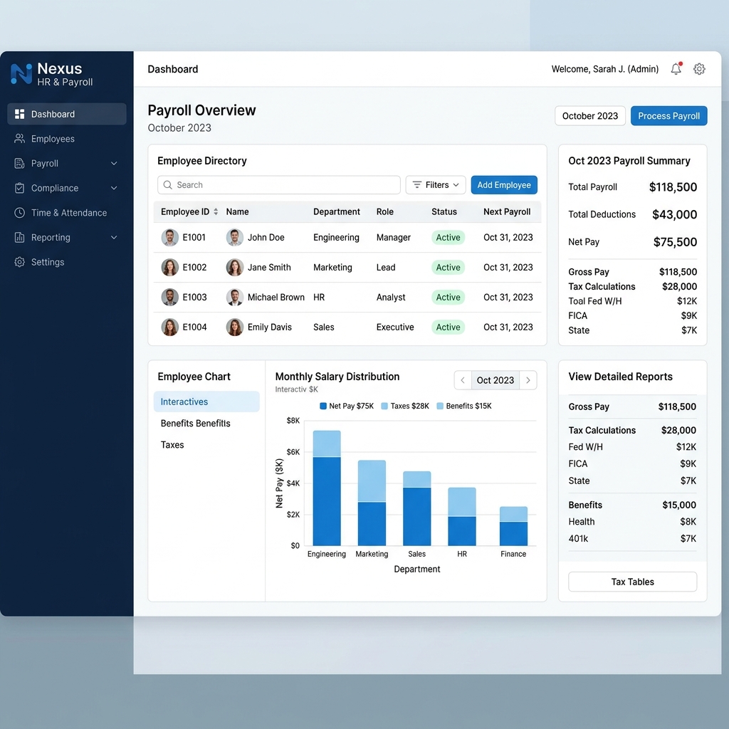Click the HR bar in chart
This screenshot has height=729, width=729.
pos(461,517)
